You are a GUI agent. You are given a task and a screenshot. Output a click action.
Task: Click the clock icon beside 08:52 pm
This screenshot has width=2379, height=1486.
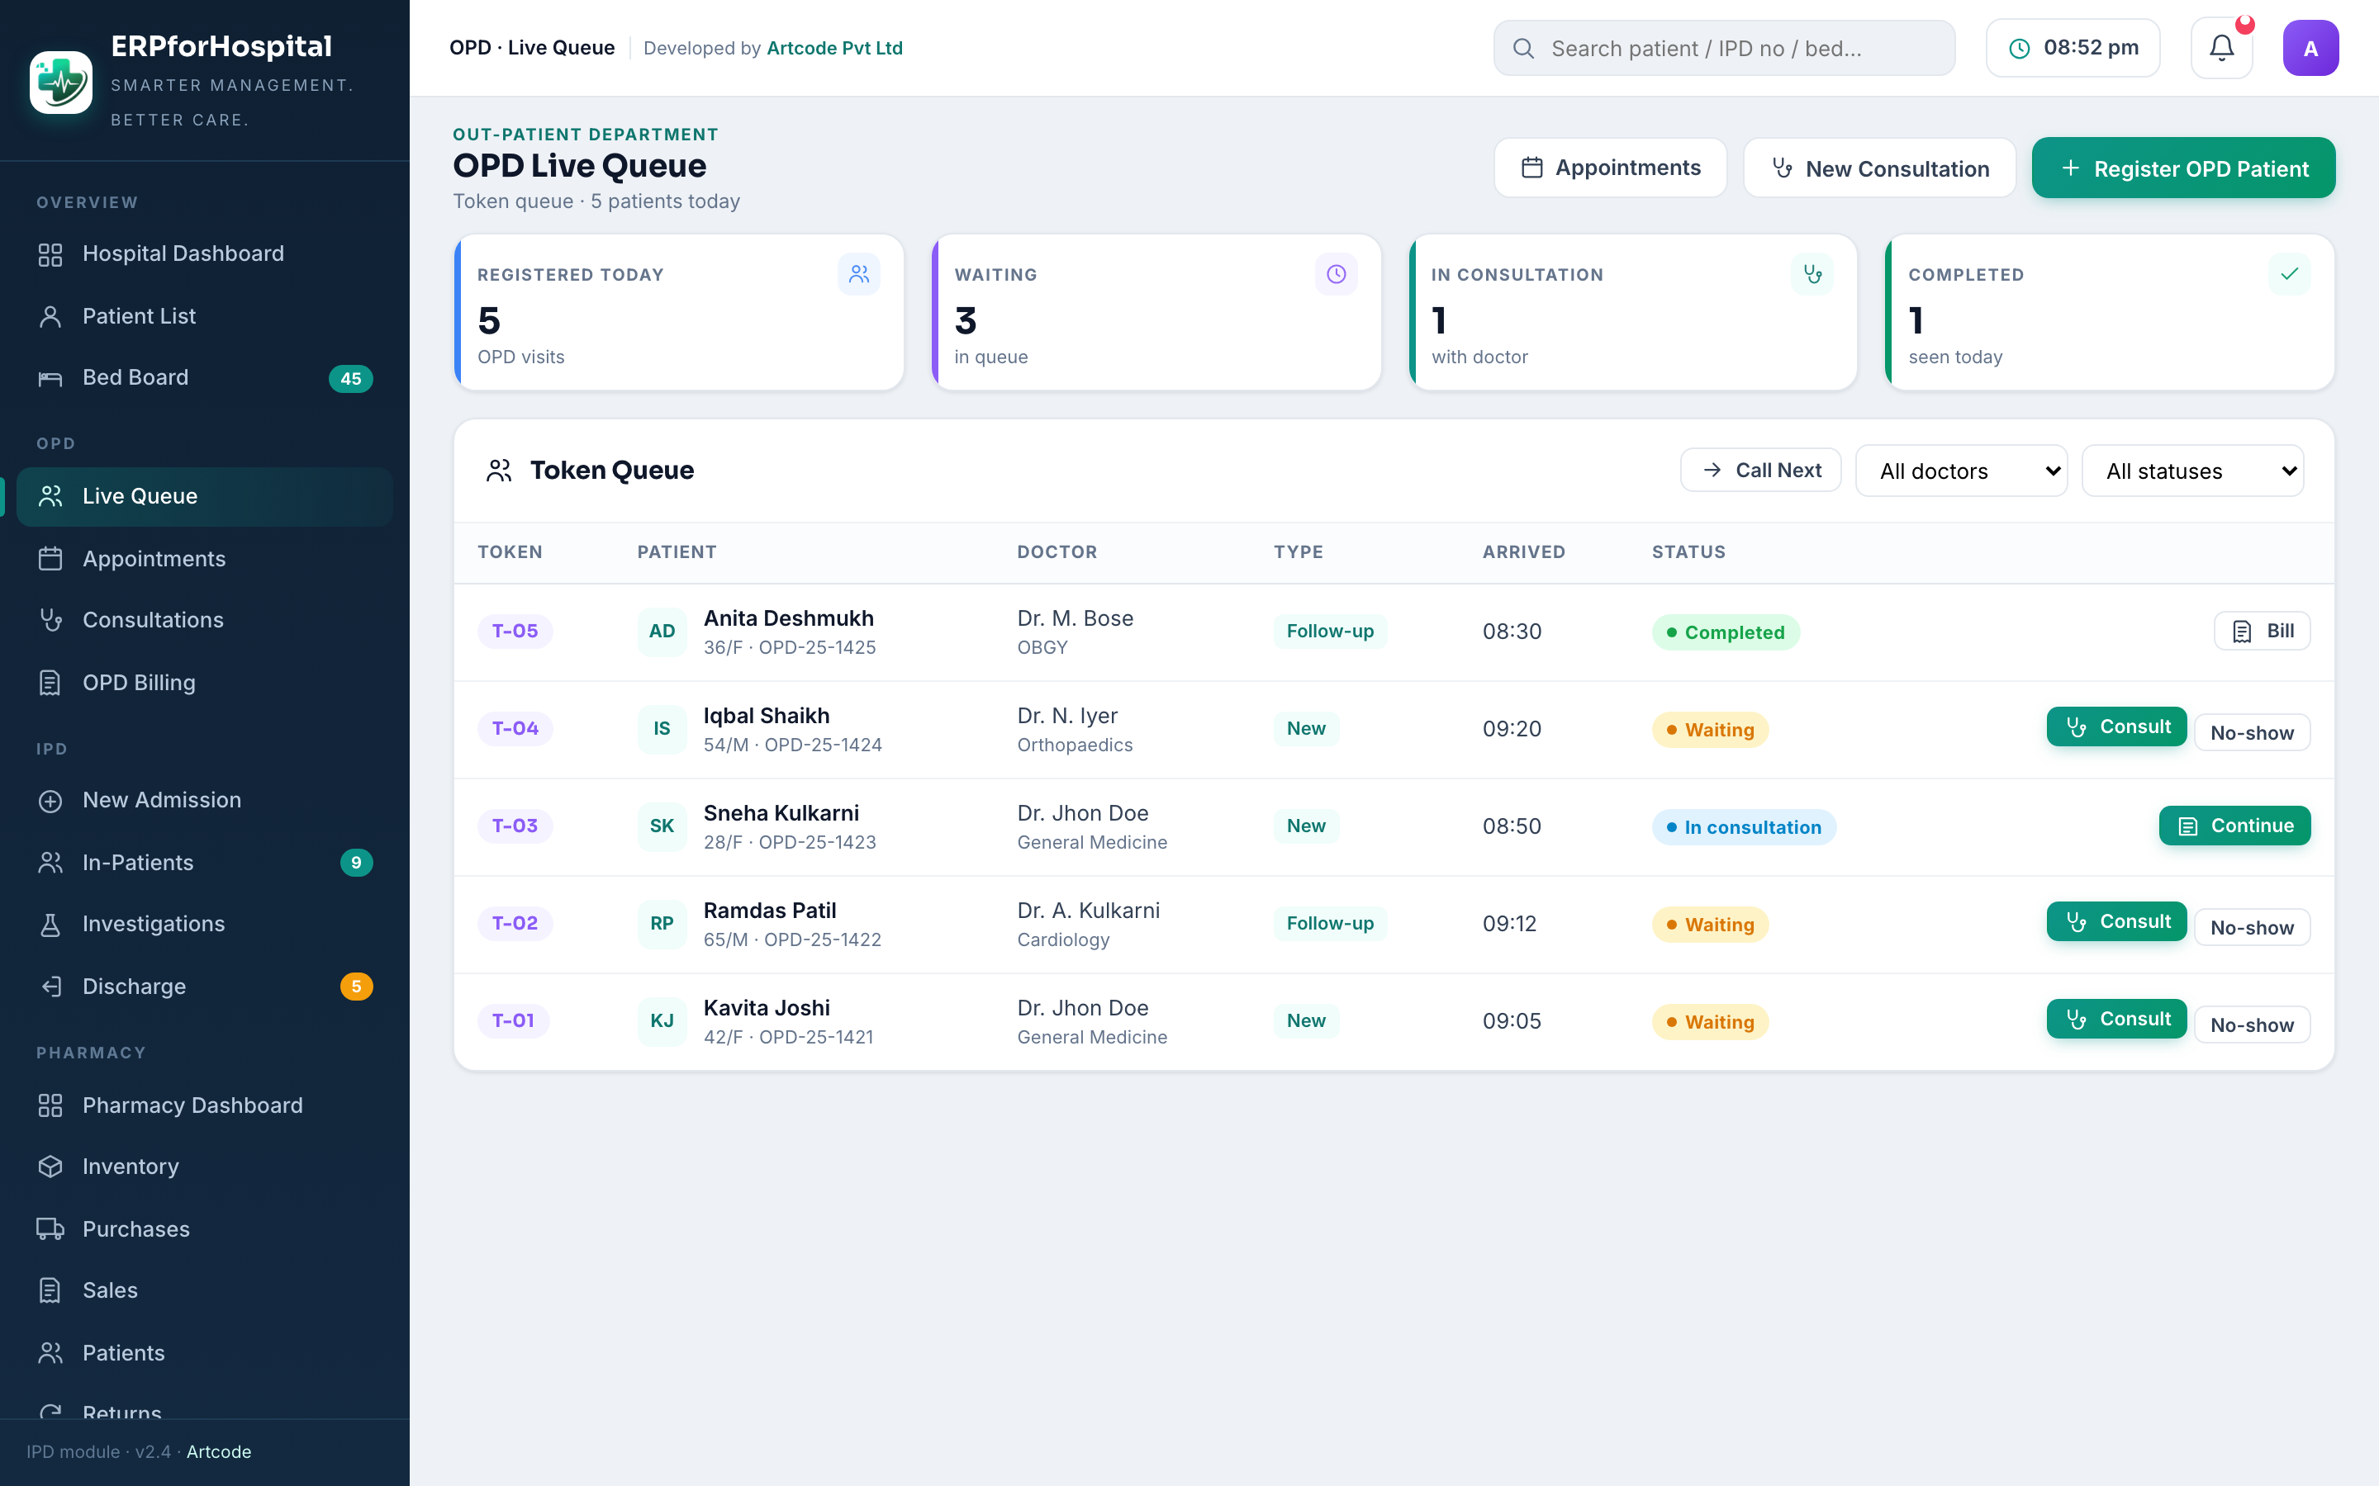click(x=2019, y=48)
